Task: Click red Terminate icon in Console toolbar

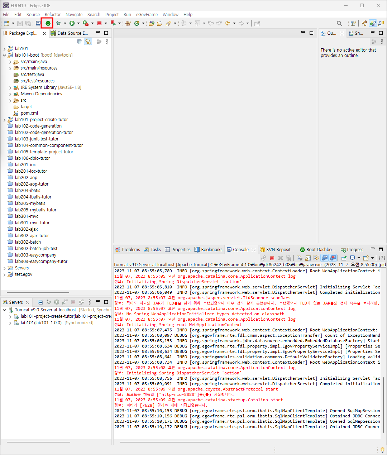Action: click(272, 258)
